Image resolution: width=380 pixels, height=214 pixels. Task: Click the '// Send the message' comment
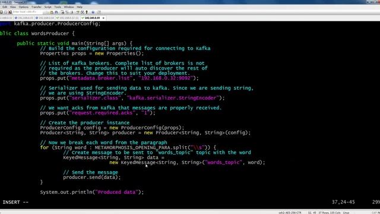tap(90, 172)
